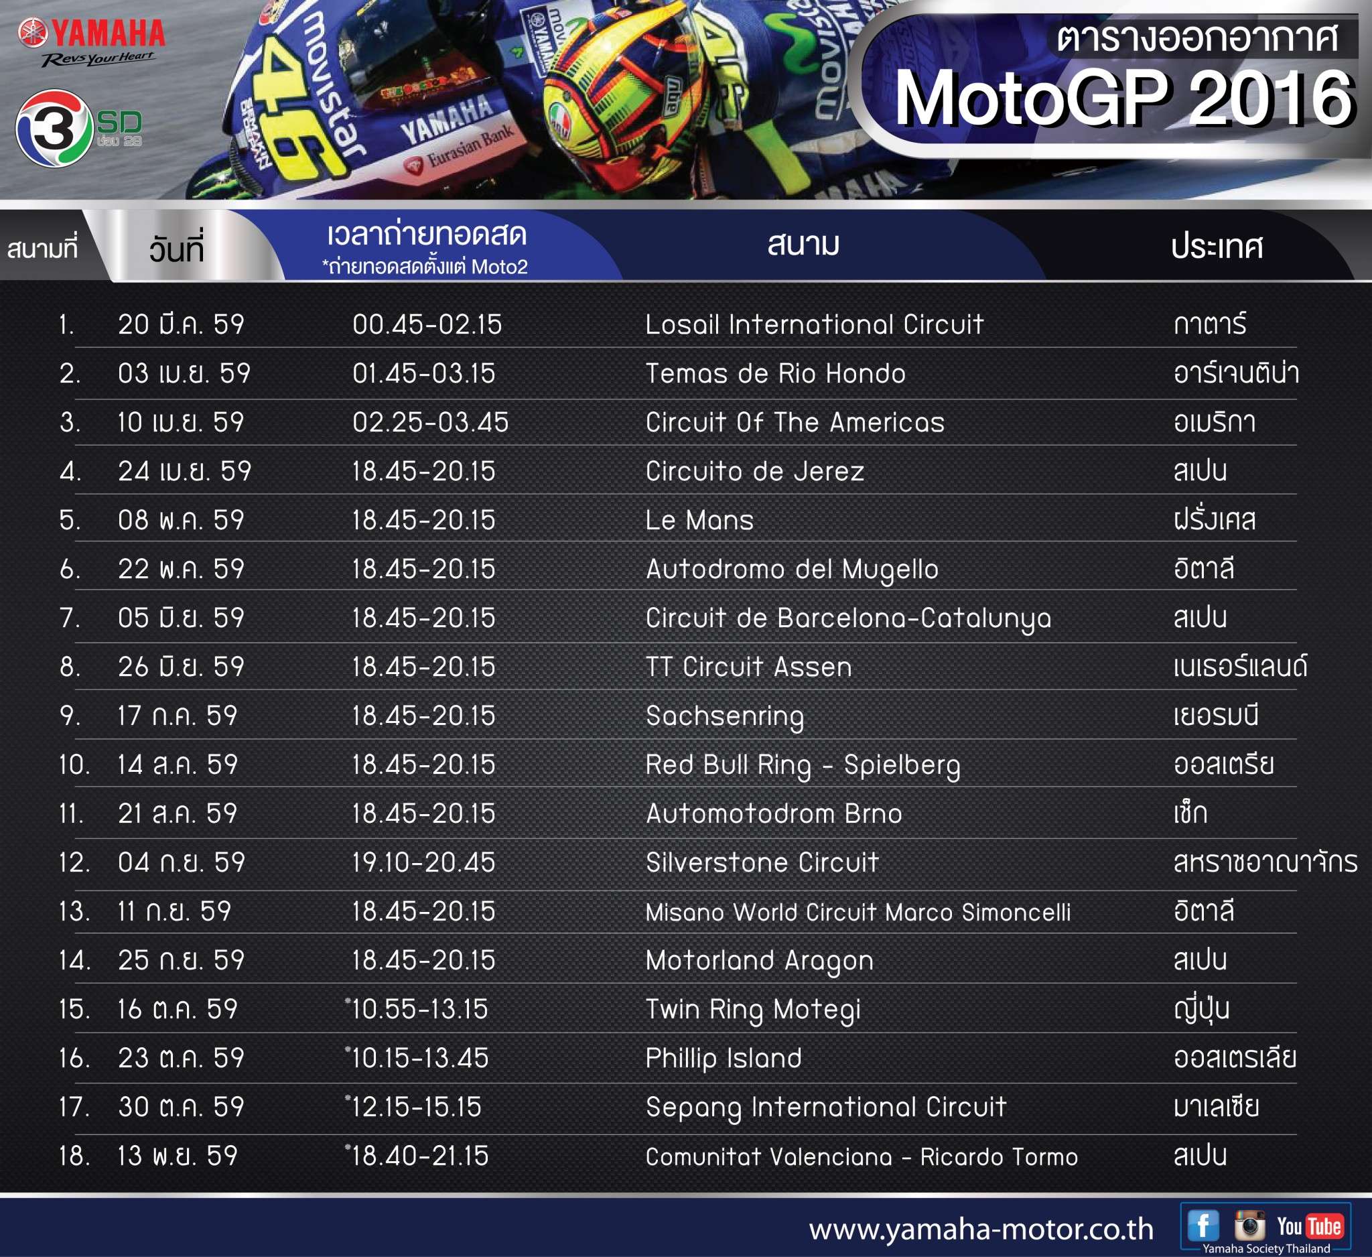Screen dimensions: 1372x1257
Task: Click date 14 ส.ค. 59
Action: click(178, 766)
